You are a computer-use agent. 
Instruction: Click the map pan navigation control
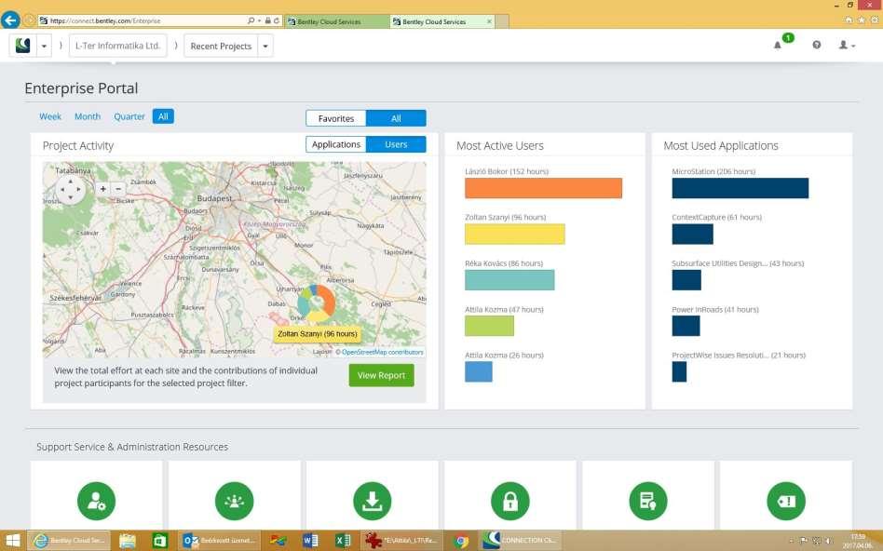coord(71,190)
